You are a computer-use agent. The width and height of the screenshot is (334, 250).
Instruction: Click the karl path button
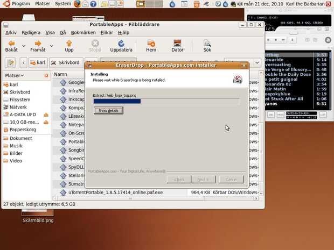pyautogui.click(x=38, y=63)
